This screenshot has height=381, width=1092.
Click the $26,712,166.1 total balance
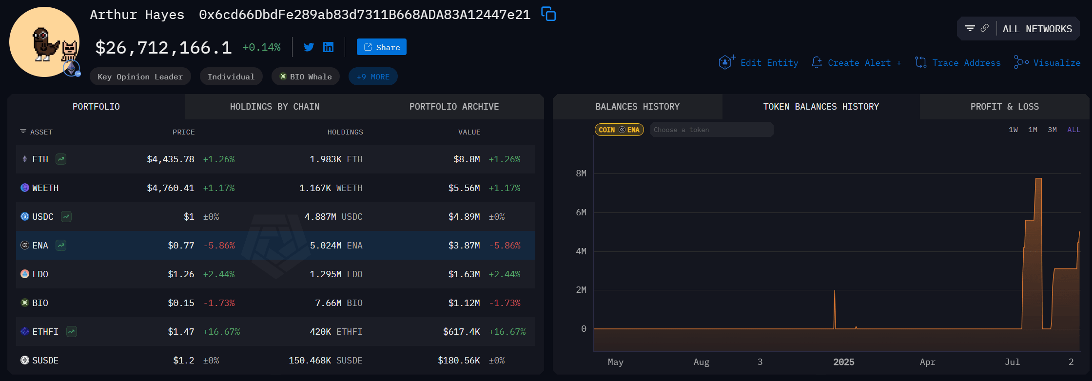(163, 48)
